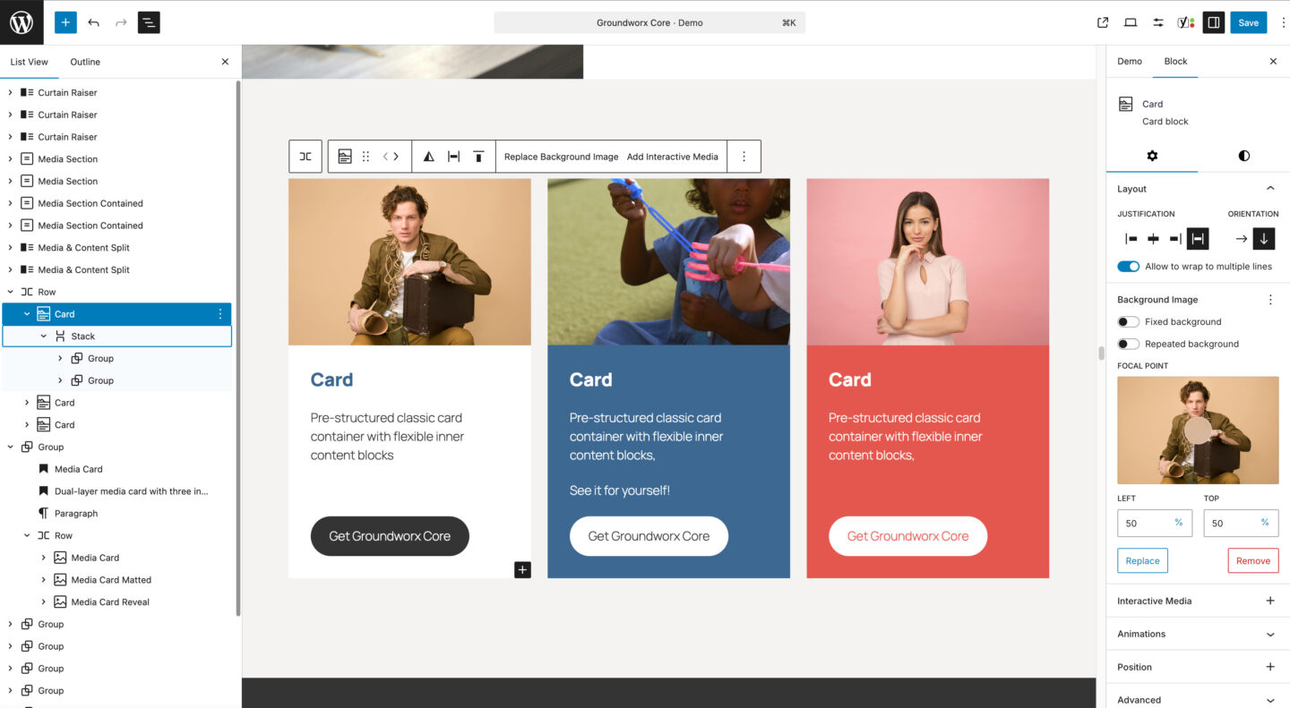
Task: Open the Demo sidebar tab
Action: (1129, 62)
